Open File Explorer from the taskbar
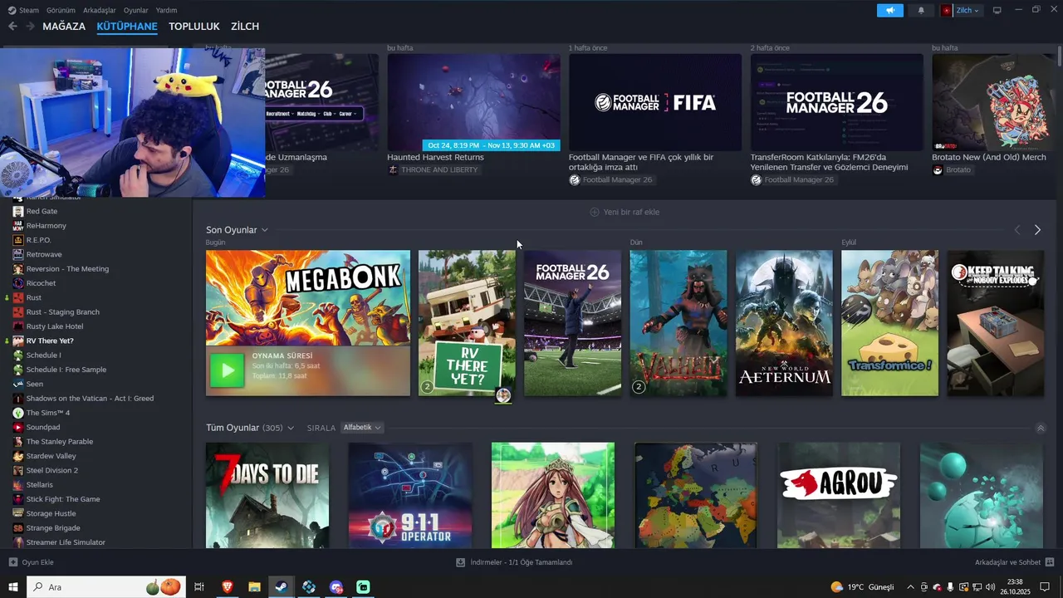Viewport: 1063px width, 598px height. point(254,587)
